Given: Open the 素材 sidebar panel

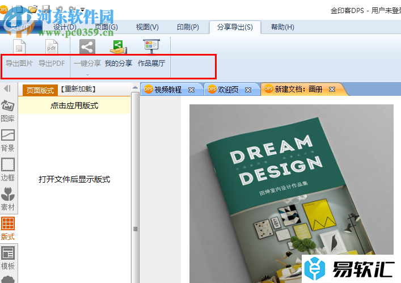Looking at the screenshot, I should click(x=8, y=199).
